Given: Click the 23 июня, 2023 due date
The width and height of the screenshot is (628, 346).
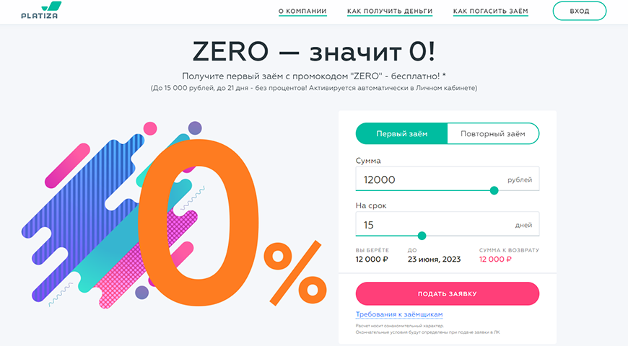Looking at the screenshot, I should tap(433, 259).
